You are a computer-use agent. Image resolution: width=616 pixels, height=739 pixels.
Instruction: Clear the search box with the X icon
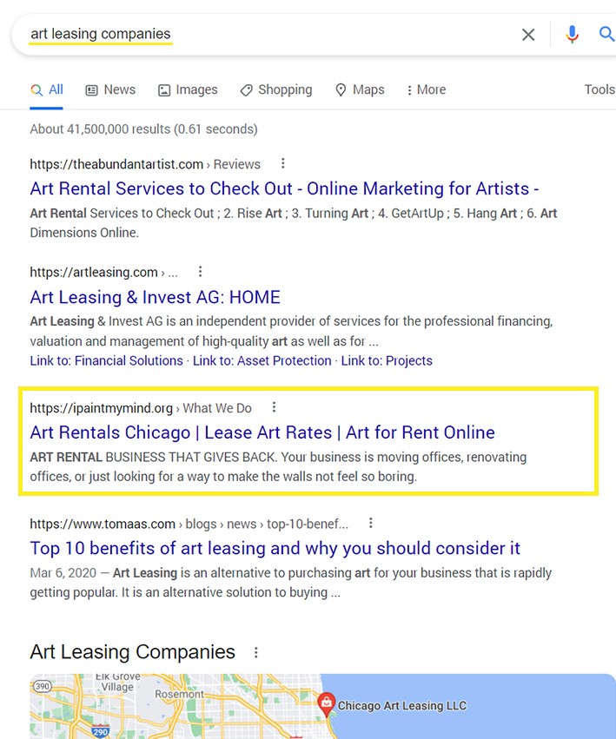click(528, 35)
